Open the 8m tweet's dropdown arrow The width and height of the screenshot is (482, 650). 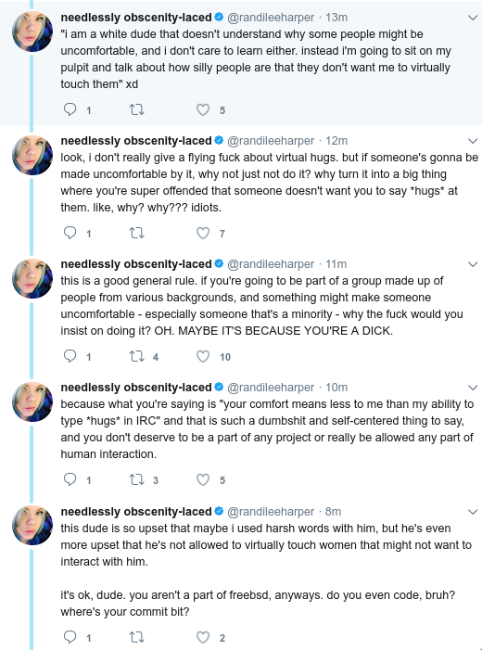pos(473,512)
